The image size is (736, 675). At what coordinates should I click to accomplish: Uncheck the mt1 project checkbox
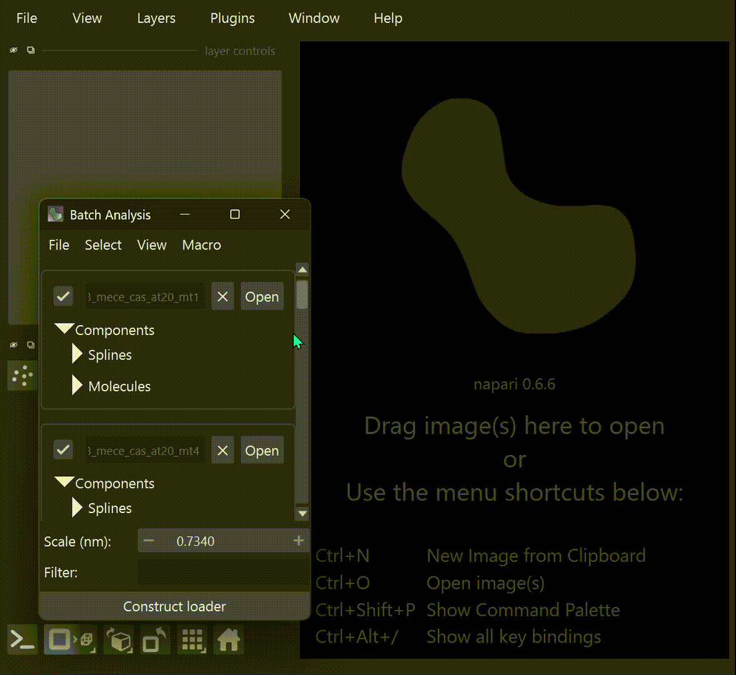coord(63,296)
